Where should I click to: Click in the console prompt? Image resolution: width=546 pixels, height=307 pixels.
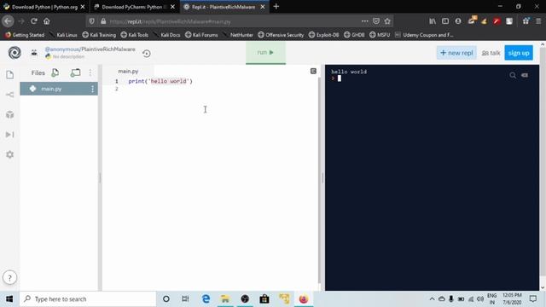pos(340,78)
